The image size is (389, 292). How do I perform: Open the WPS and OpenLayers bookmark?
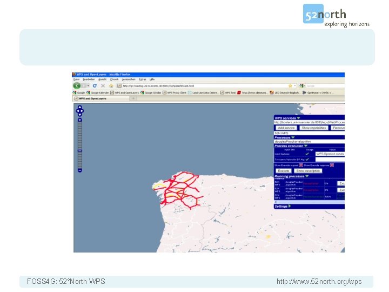click(125, 92)
